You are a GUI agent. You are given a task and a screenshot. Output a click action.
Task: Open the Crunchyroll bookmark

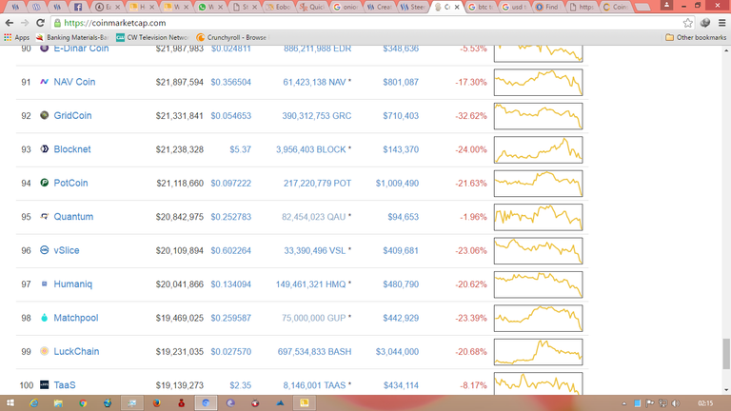click(x=231, y=37)
